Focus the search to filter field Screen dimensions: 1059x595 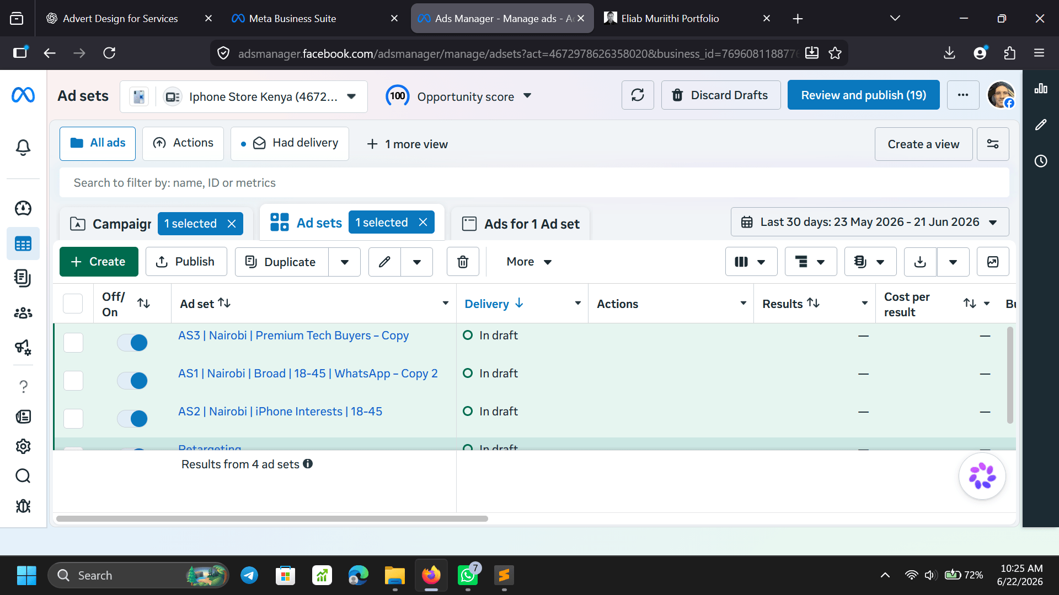(534, 183)
